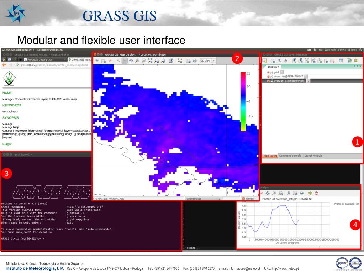Open the geo2 user menu in top panel
364x273 pixels.
(x=352, y=50)
